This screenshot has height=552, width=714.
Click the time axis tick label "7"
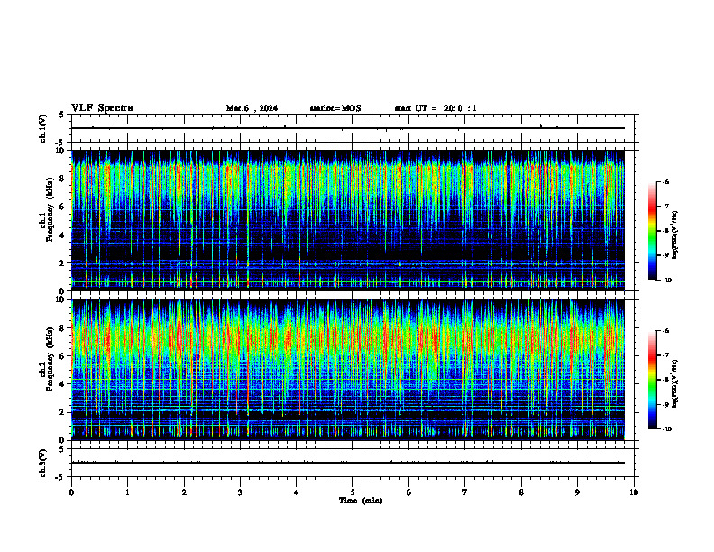pyautogui.click(x=465, y=492)
